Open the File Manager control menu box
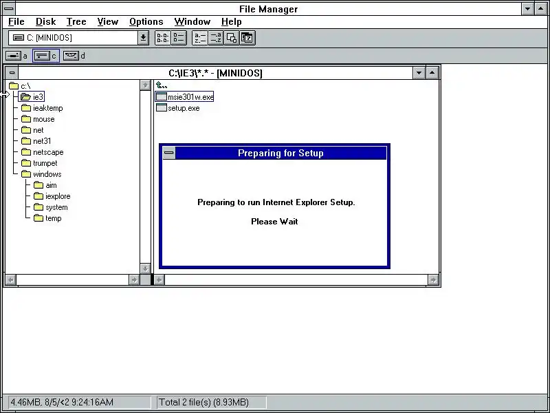 (x=9, y=9)
